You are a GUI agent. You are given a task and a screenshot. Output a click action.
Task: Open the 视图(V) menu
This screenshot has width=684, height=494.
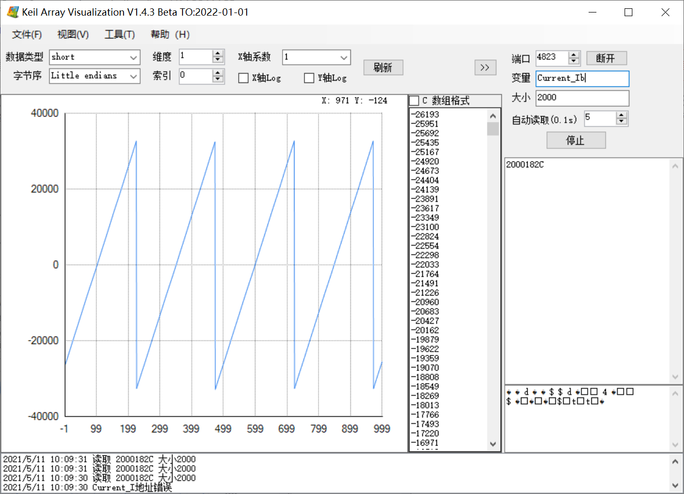coord(72,34)
